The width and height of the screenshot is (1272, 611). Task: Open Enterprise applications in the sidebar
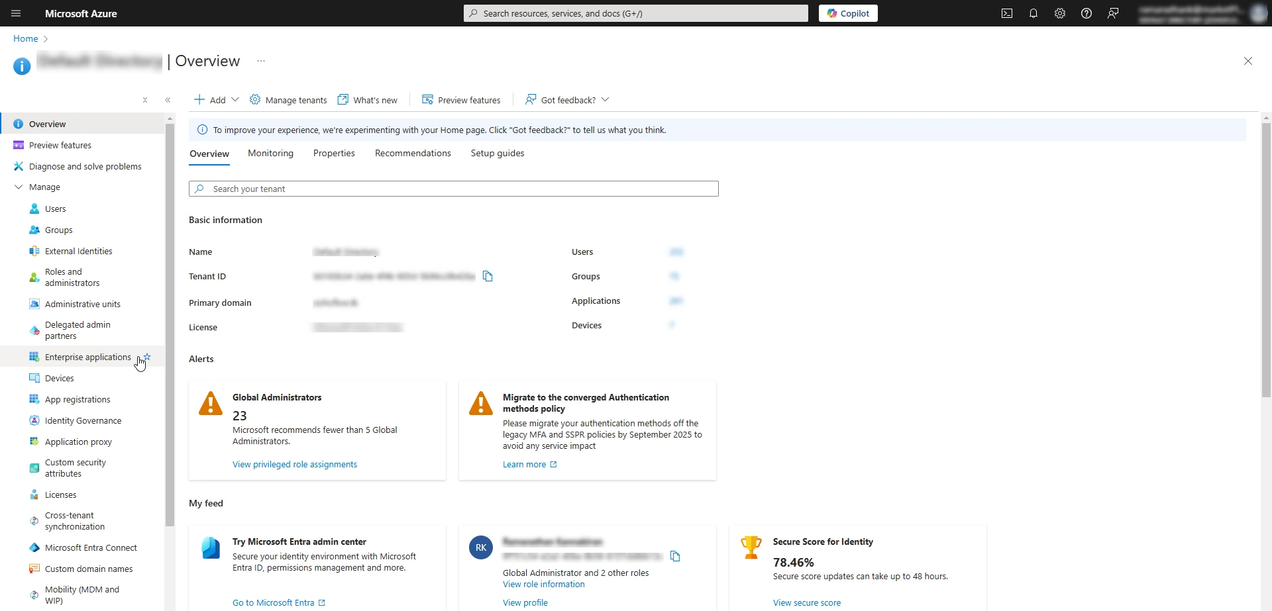pos(87,357)
